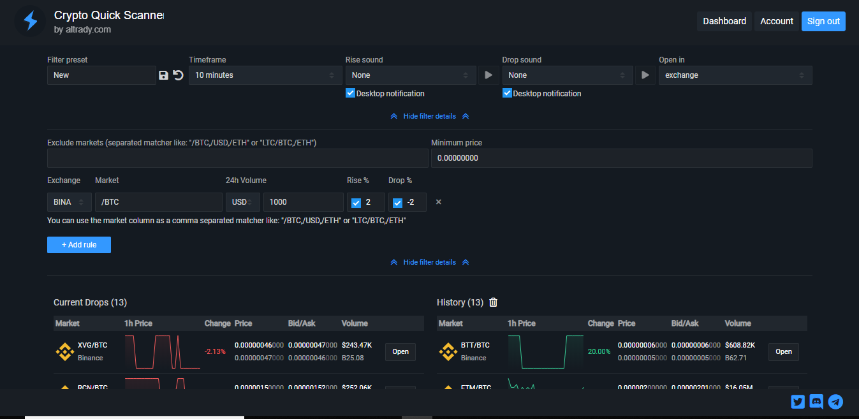Go to the Account page
859x419 pixels.
(776, 20)
